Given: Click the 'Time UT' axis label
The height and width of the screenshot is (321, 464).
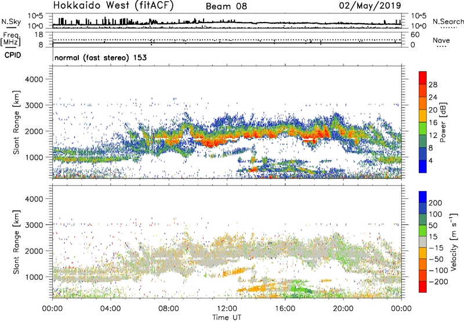Looking at the screenshot, I should click(x=227, y=318).
